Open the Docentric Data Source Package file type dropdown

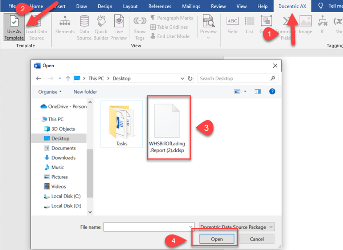pos(237,227)
